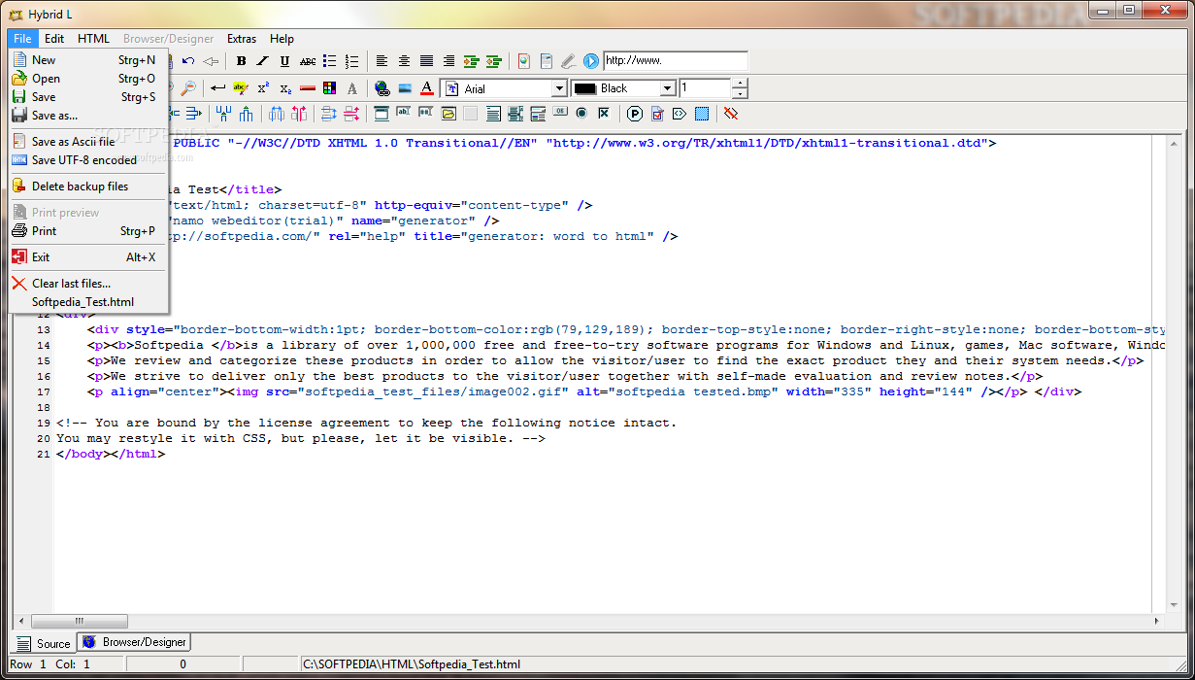Insert a numbered list
The image size is (1195, 680).
pyautogui.click(x=352, y=61)
